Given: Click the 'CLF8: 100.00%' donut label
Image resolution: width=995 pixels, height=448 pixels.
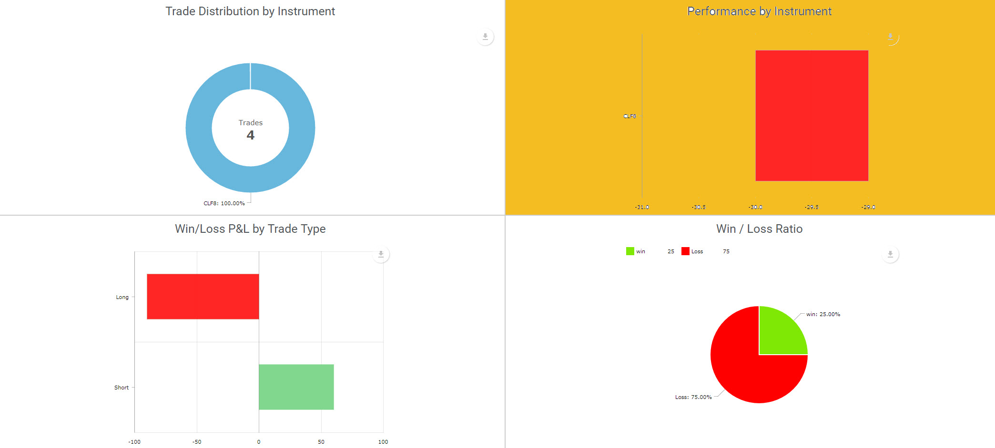Looking at the screenshot, I should coord(224,203).
